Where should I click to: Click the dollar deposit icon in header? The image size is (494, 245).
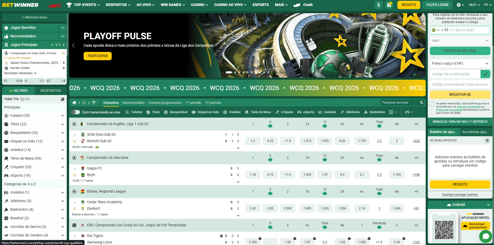(x=378, y=5)
